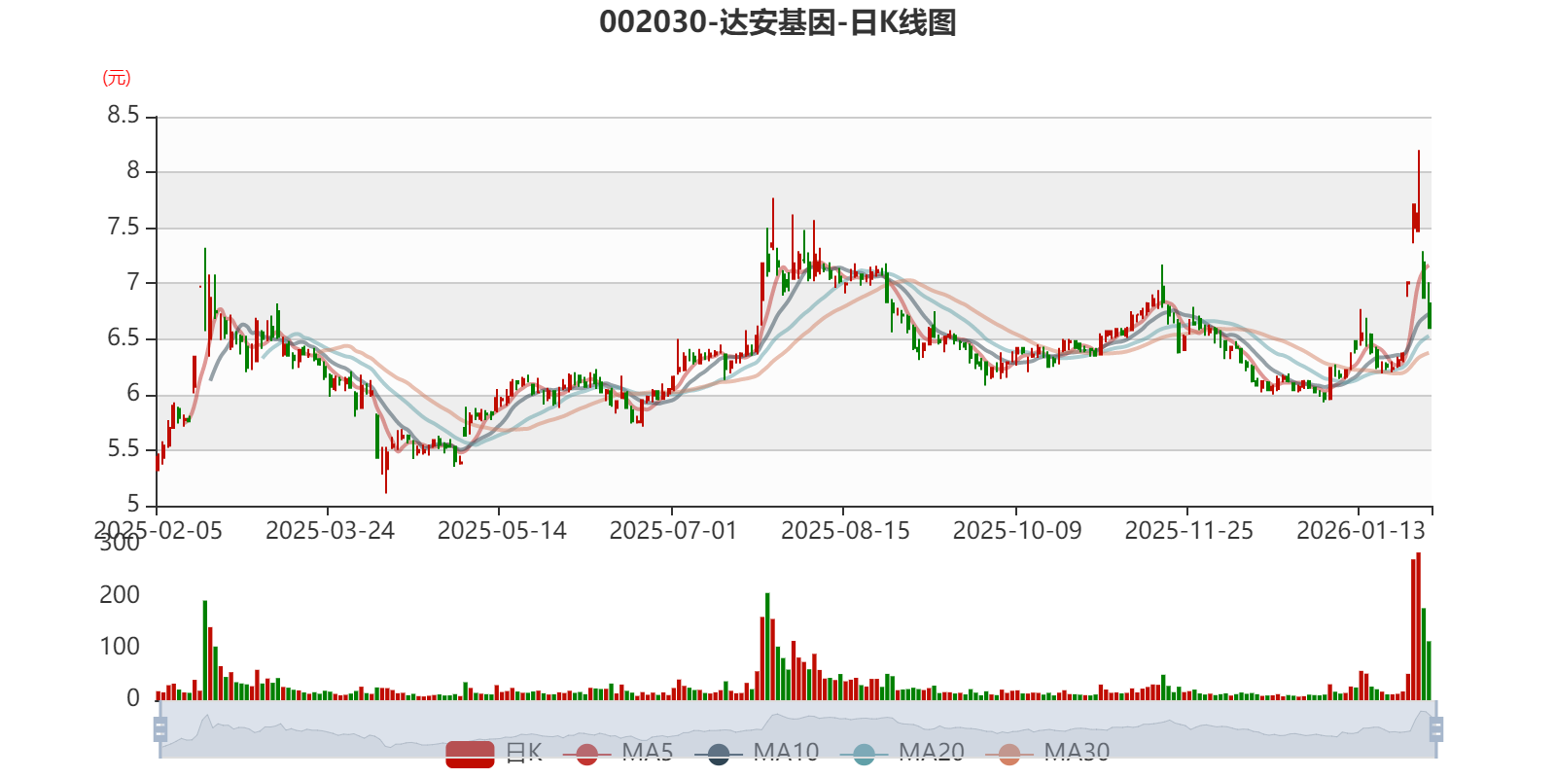The height and width of the screenshot is (778, 1556).
Task: Click the 8.5 price axis label
Action: 124,116
